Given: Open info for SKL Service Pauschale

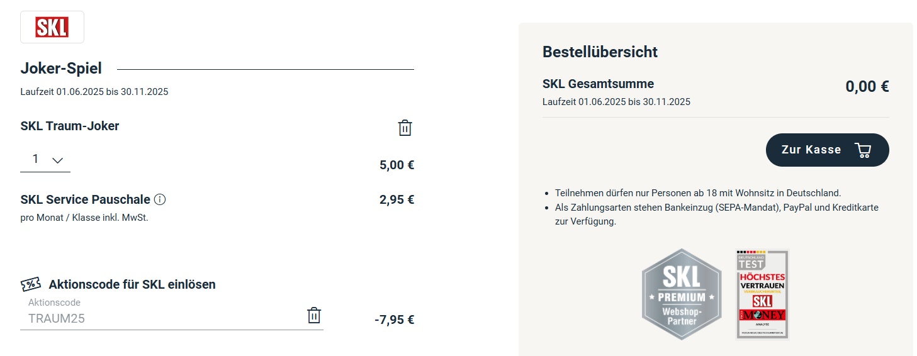Looking at the screenshot, I should pyautogui.click(x=160, y=200).
